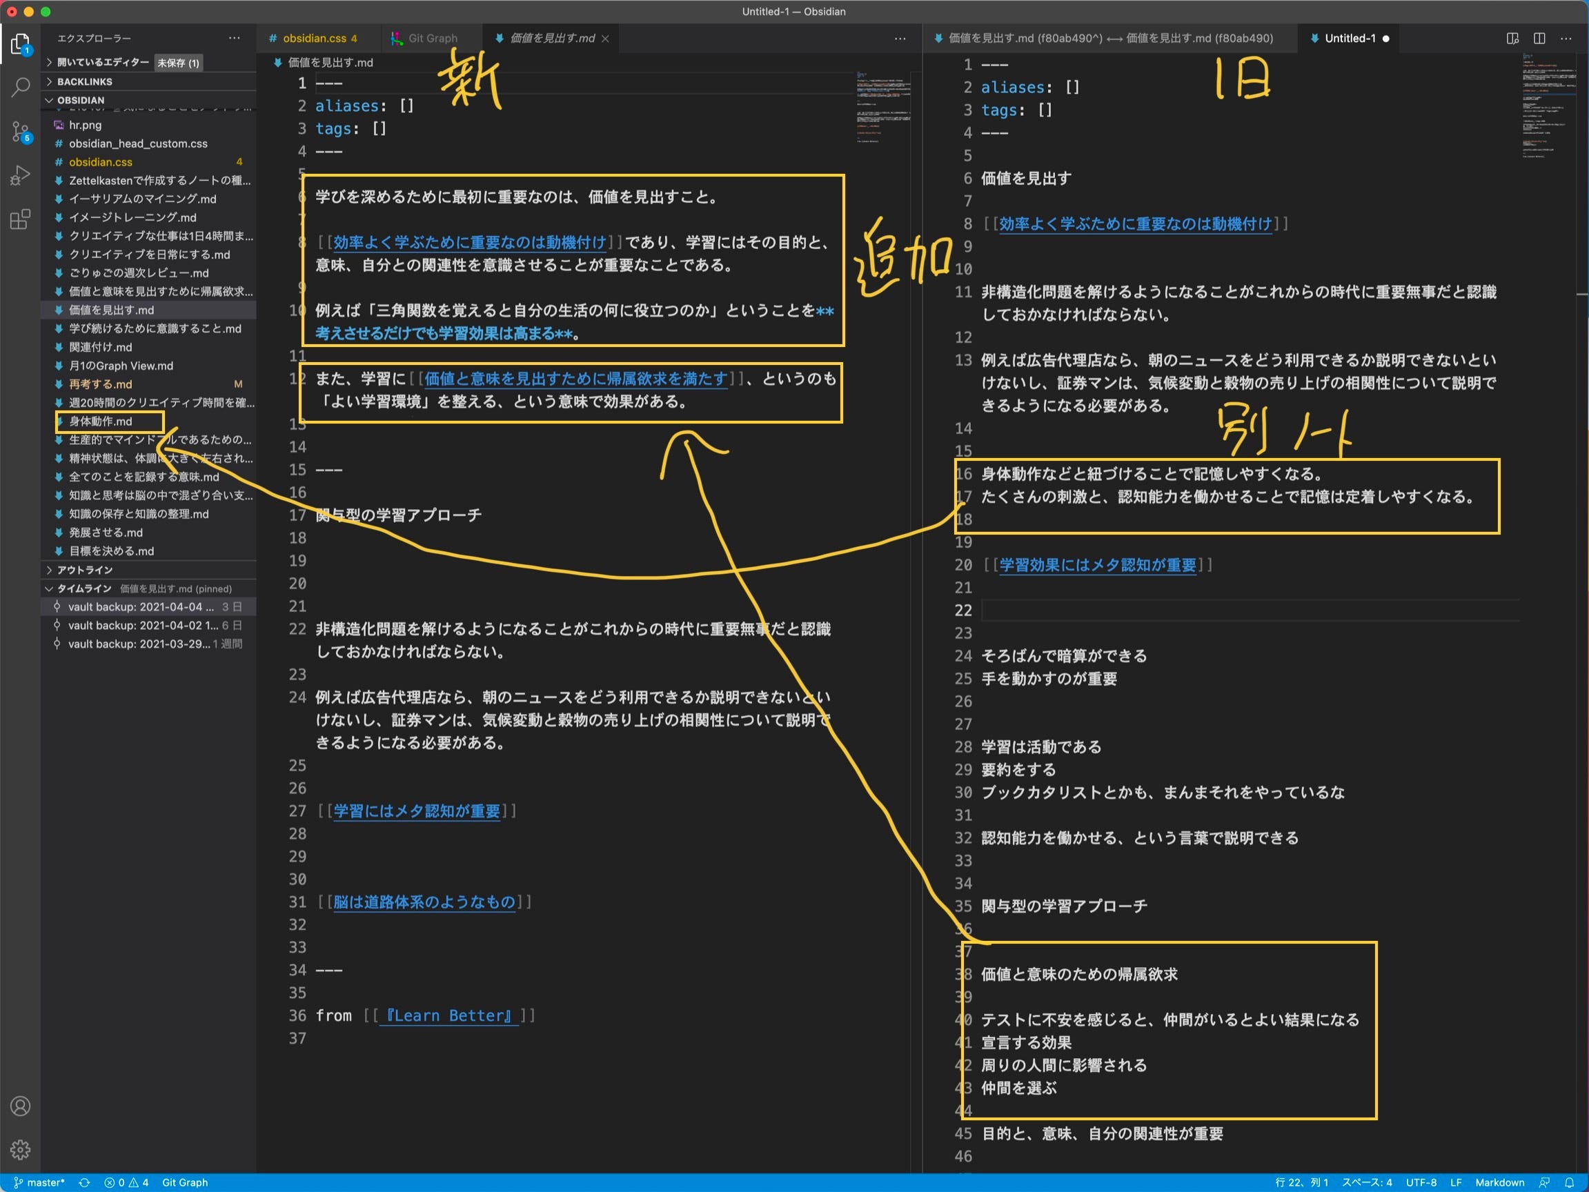
Task: Expand the アウトライン section
Action: 85,570
